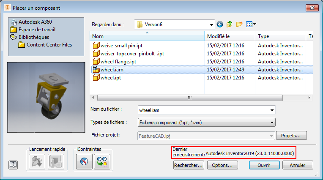Go up one folder level
The width and height of the screenshot is (323, 180).
[x=229, y=24]
